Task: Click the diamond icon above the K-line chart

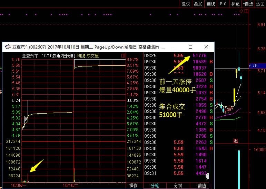Action: (x=241, y=12)
